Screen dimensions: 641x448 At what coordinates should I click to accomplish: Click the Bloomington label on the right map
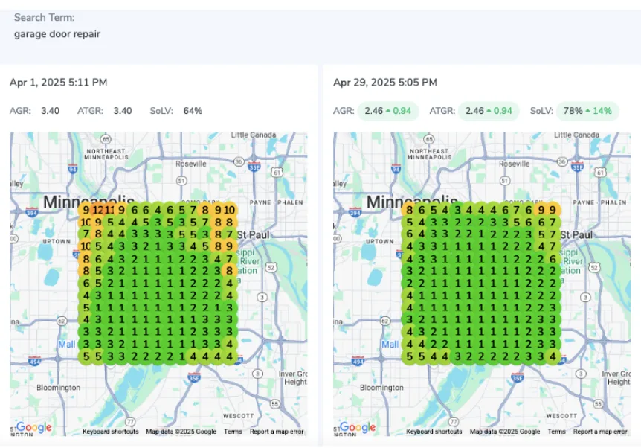382,388
